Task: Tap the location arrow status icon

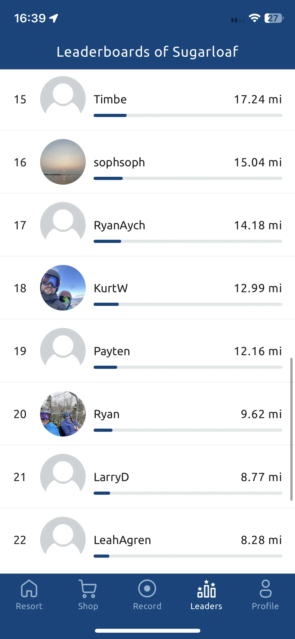Action: (54, 18)
